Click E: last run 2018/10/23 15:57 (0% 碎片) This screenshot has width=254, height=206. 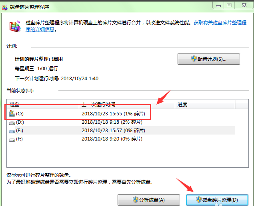point(113,130)
